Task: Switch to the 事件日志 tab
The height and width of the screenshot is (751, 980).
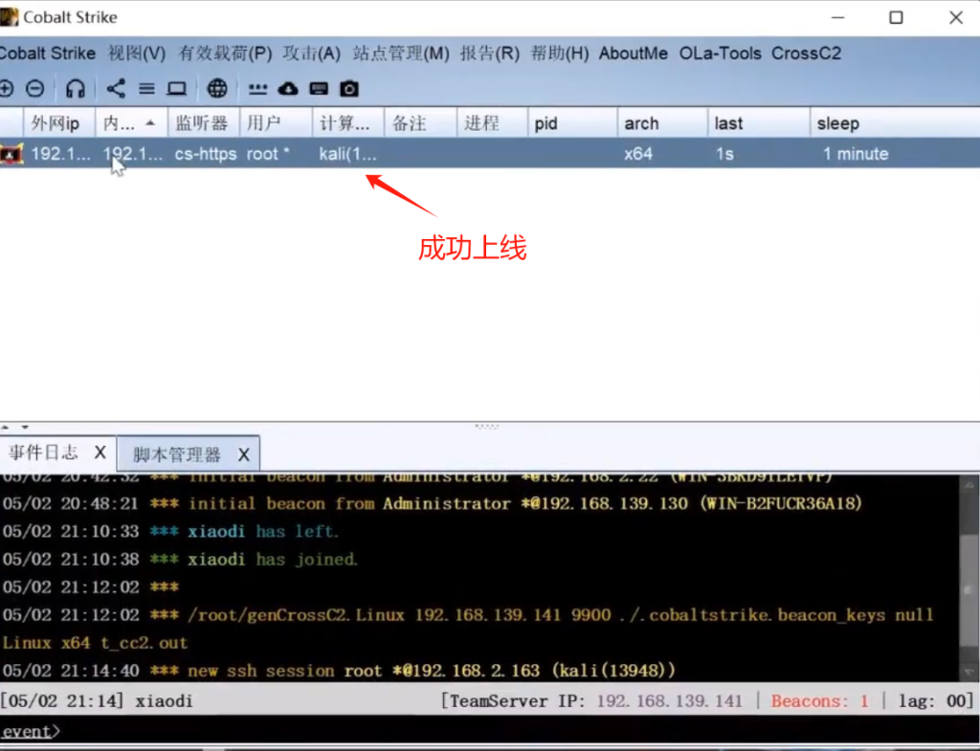Action: pyautogui.click(x=43, y=453)
